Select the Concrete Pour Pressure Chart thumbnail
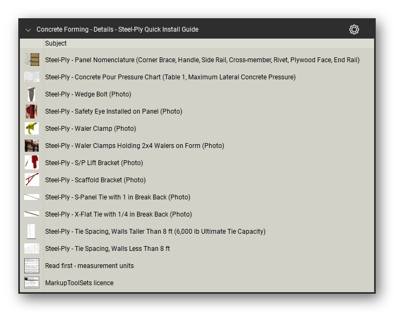 click(x=32, y=77)
